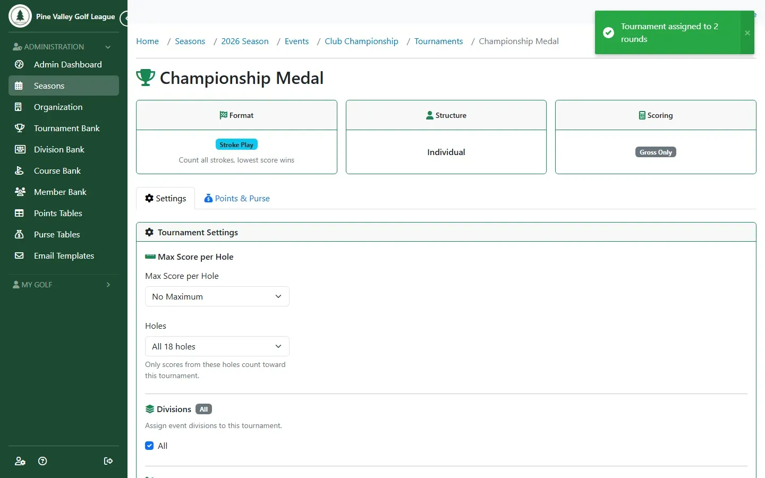Collapse the Administration section
Viewport: 765px width, 478px height.
pyautogui.click(x=64, y=47)
